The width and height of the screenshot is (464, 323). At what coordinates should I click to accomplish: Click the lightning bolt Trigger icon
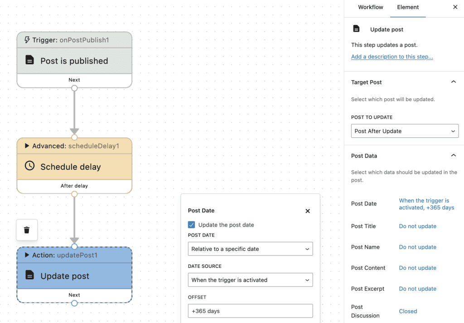27,40
